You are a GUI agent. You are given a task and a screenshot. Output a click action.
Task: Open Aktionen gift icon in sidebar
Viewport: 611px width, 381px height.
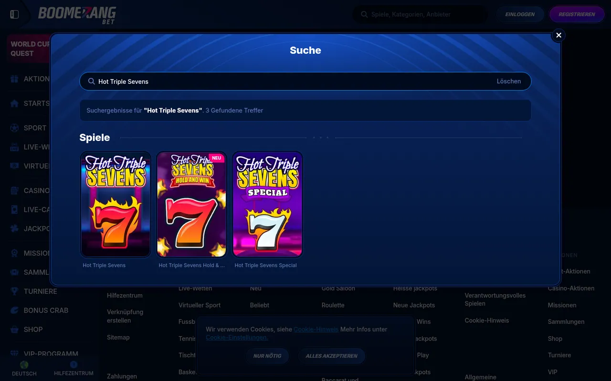coord(14,79)
